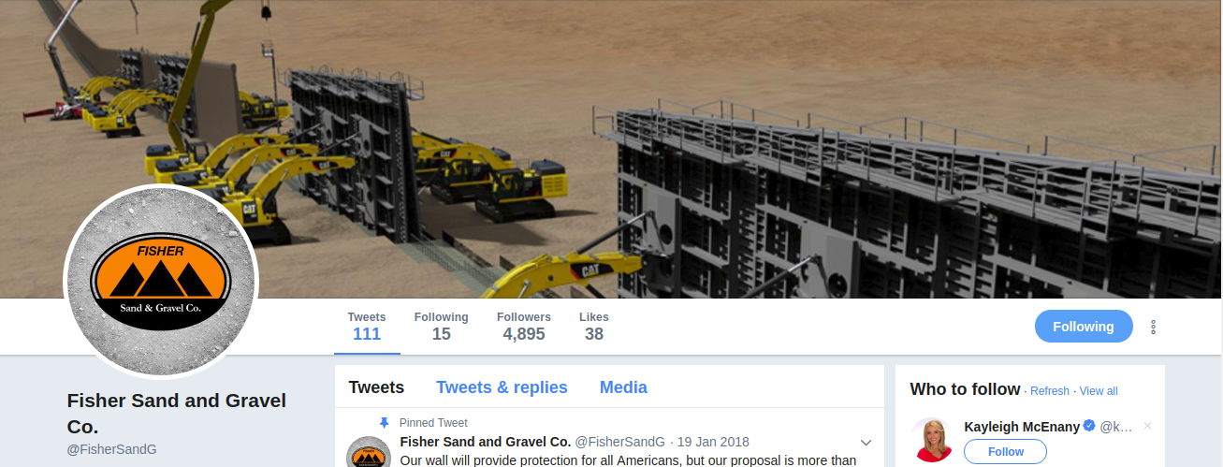1223x467 pixels.
Task: Click Kayleigh McEnany's verified badge
Action: 1089,426
